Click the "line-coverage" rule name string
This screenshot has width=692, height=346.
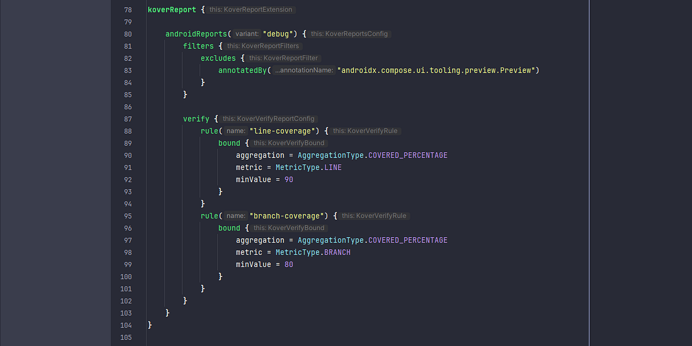283,130
